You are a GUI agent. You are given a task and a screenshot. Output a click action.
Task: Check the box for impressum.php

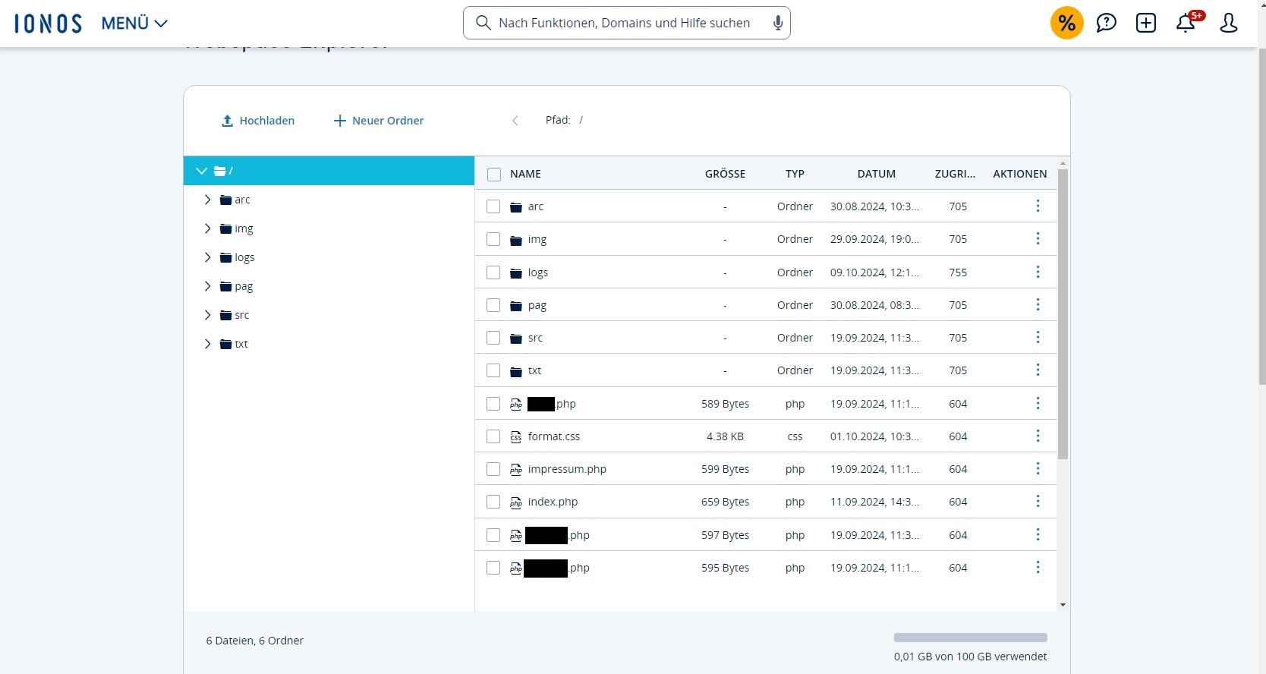coord(493,469)
